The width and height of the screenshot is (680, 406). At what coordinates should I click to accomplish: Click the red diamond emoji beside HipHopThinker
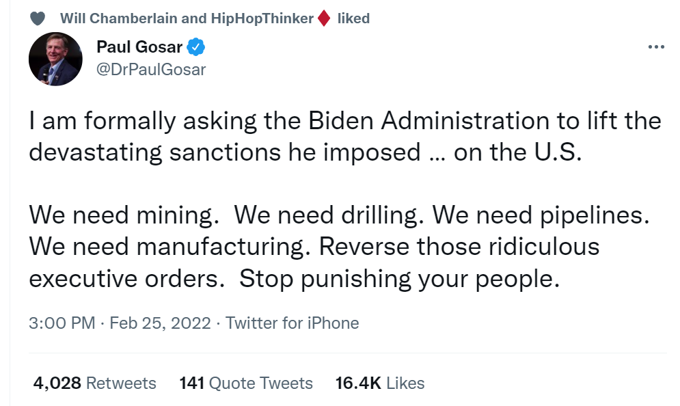click(x=324, y=18)
